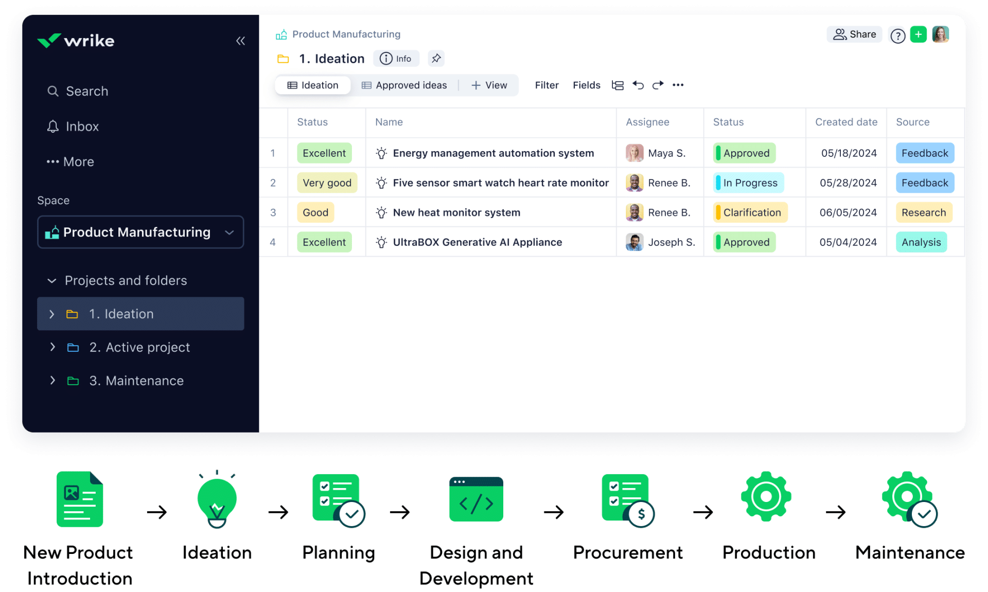Click the Share button
This screenshot has width=988, height=592.
click(x=854, y=34)
